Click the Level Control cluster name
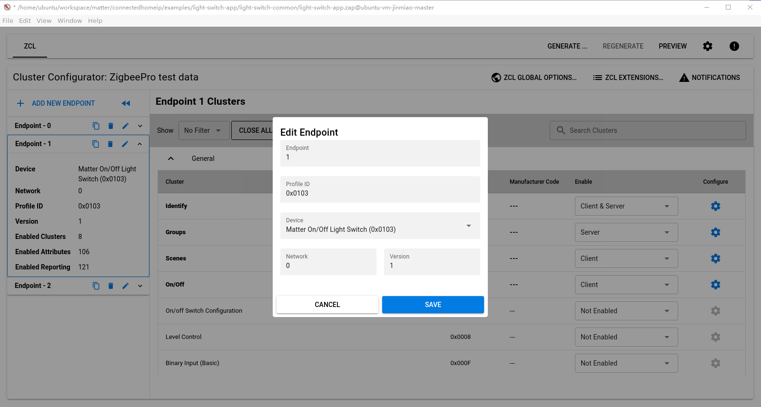Viewport: 761px width, 407px height. click(x=184, y=337)
